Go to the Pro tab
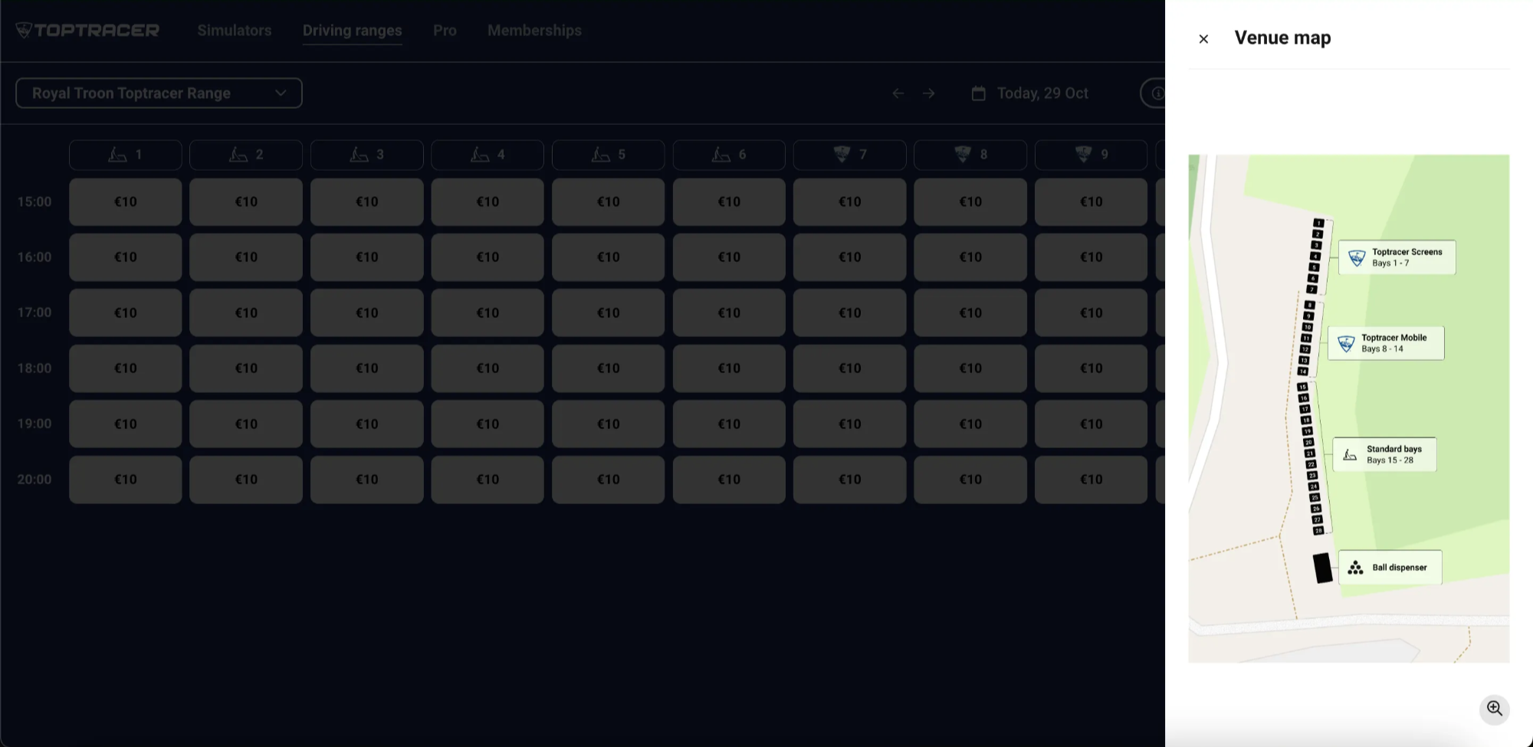Image resolution: width=1533 pixels, height=747 pixels. 445,31
